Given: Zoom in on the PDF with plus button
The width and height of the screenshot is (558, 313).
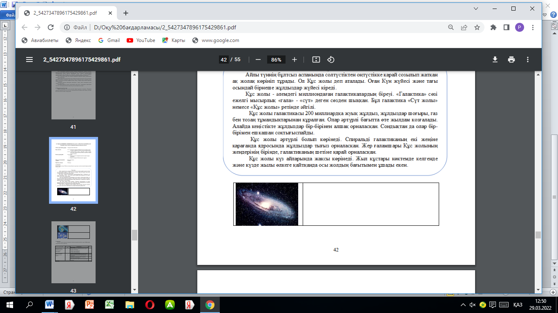Looking at the screenshot, I should (295, 60).
